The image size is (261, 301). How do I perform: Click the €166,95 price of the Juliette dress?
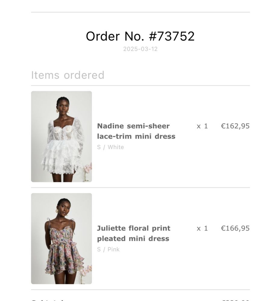pyautogui.click(x=235, y=228)
